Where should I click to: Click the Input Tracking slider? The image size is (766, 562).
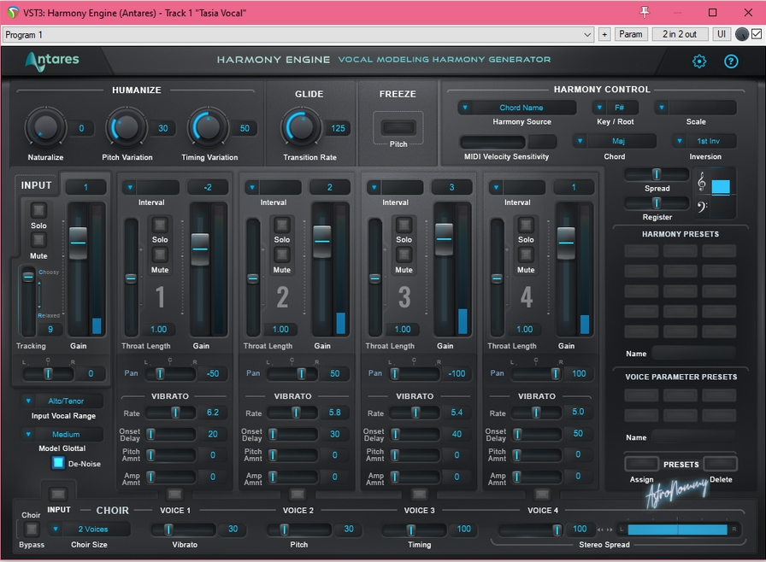(28, 301)
